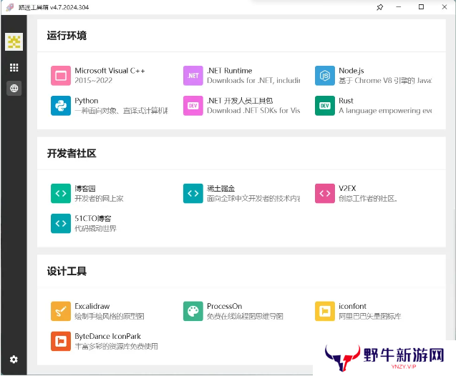Click the 运行环境 section heading
This screenshot has height=376, width=456.
tap(67, 36)
